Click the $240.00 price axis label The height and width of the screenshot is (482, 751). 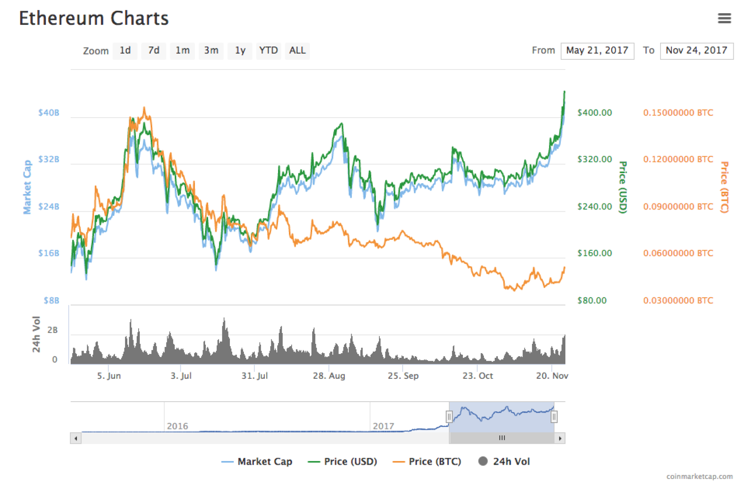coord(595,206)
